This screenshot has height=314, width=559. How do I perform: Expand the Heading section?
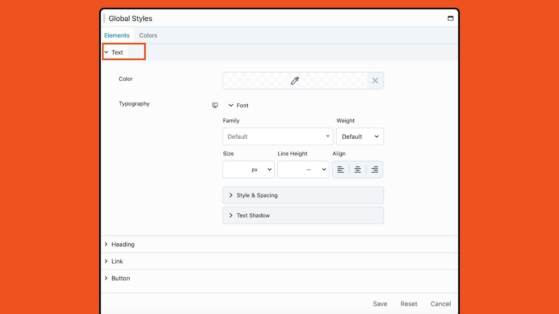click(123, 244)
